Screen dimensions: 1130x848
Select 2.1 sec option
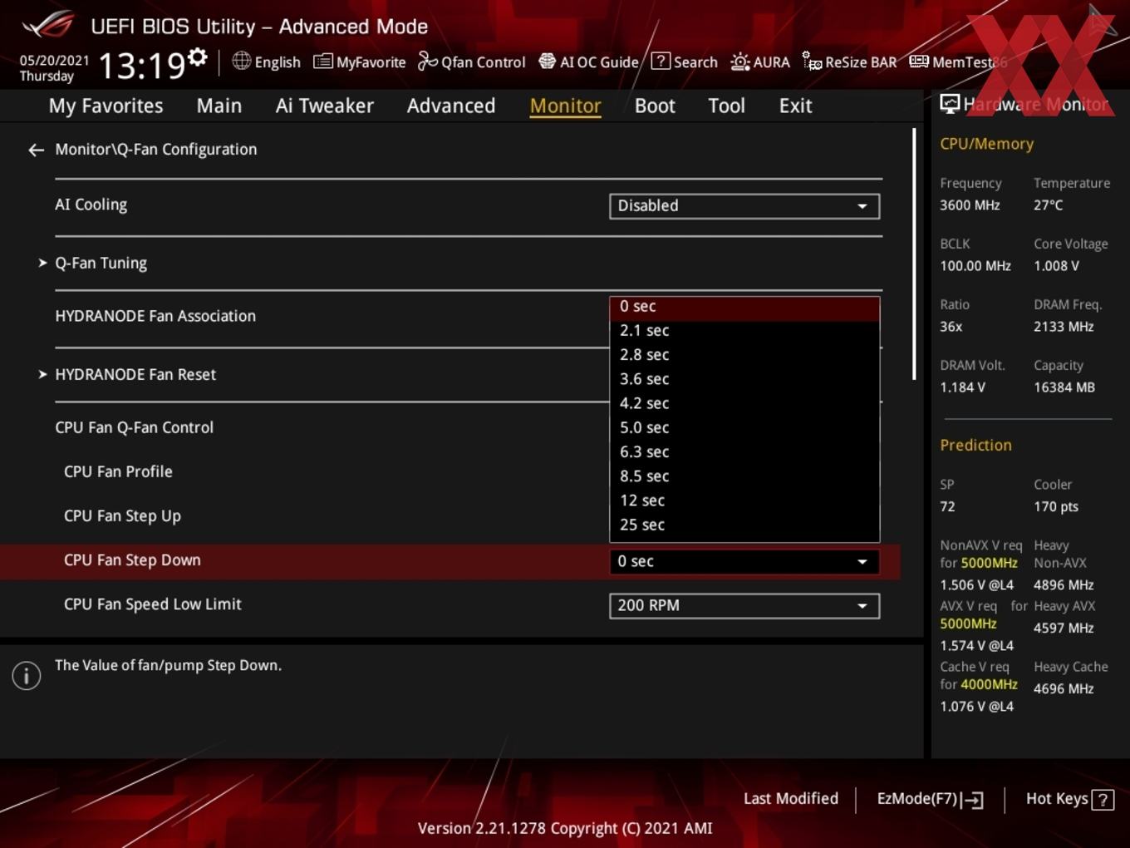[x=744, y=331]
